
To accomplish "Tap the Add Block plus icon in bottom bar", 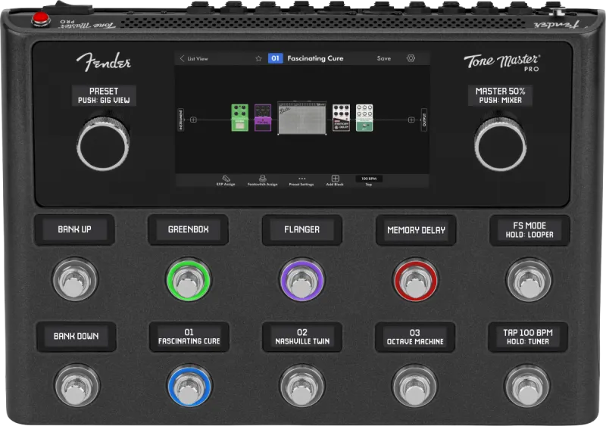I will coord(335,180).
